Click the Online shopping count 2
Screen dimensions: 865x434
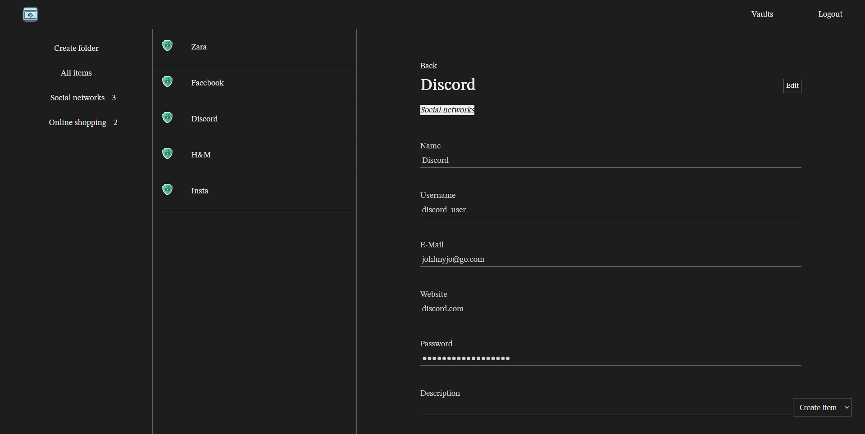point(115,122)
